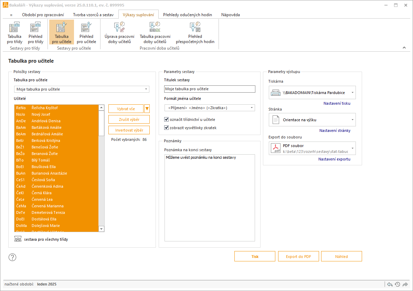Open PDF soubor export dropdown
This screenshot has width=413, height=291.
pyautogui.click(x=312, y=148)
